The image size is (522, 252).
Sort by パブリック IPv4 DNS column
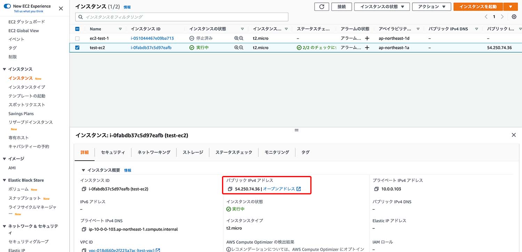(476, 29)
